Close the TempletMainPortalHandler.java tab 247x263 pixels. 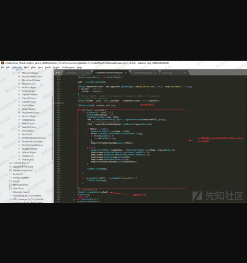[x=126, y=73]
